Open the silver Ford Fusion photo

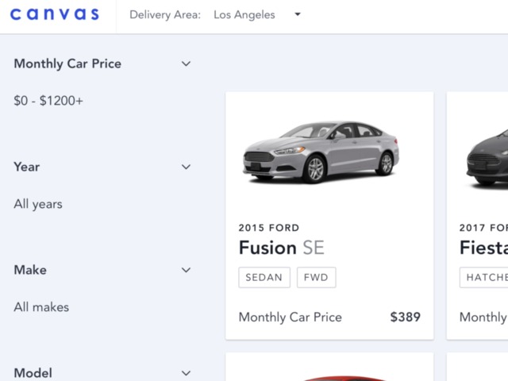(x=321, y=152)
